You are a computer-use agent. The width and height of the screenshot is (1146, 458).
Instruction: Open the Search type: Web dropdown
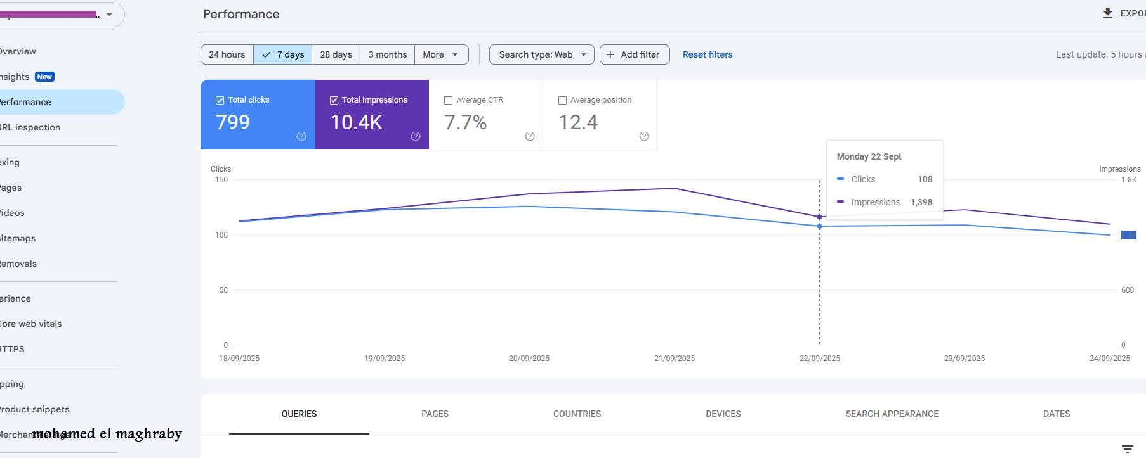tap(541, 54)
